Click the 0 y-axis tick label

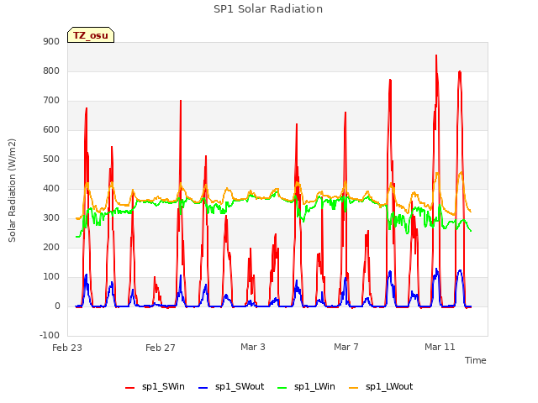[57, 306]
